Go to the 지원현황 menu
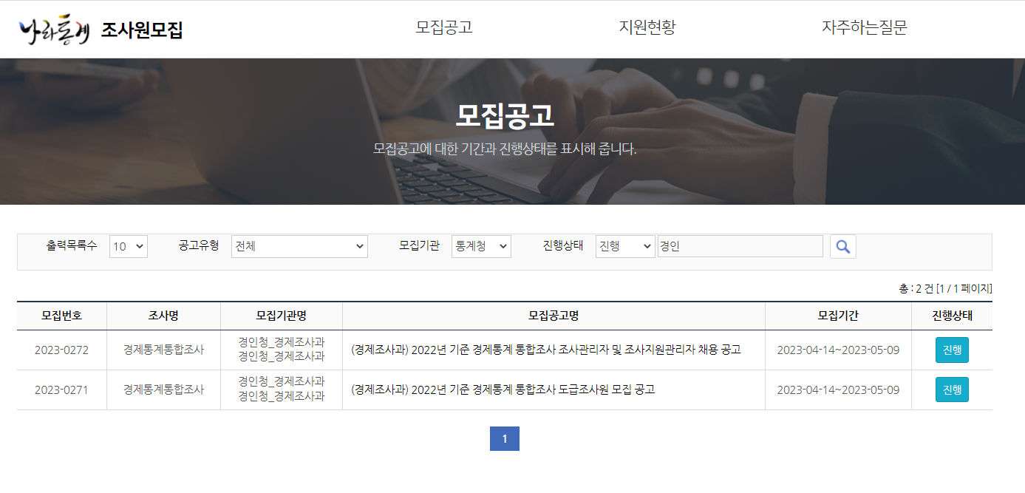Screen dimensions: 1025x493 (x=647, y=28)
